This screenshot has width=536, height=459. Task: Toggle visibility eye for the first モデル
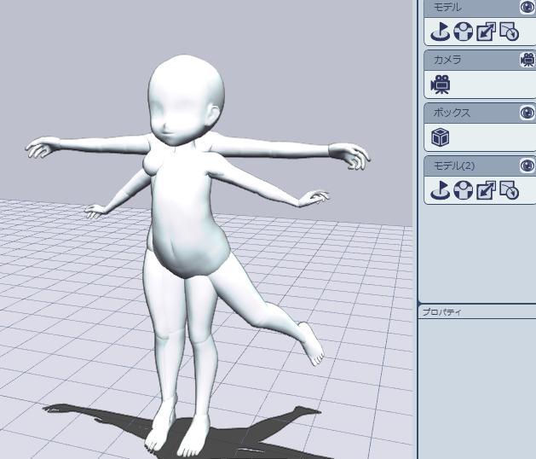point(527,8)
